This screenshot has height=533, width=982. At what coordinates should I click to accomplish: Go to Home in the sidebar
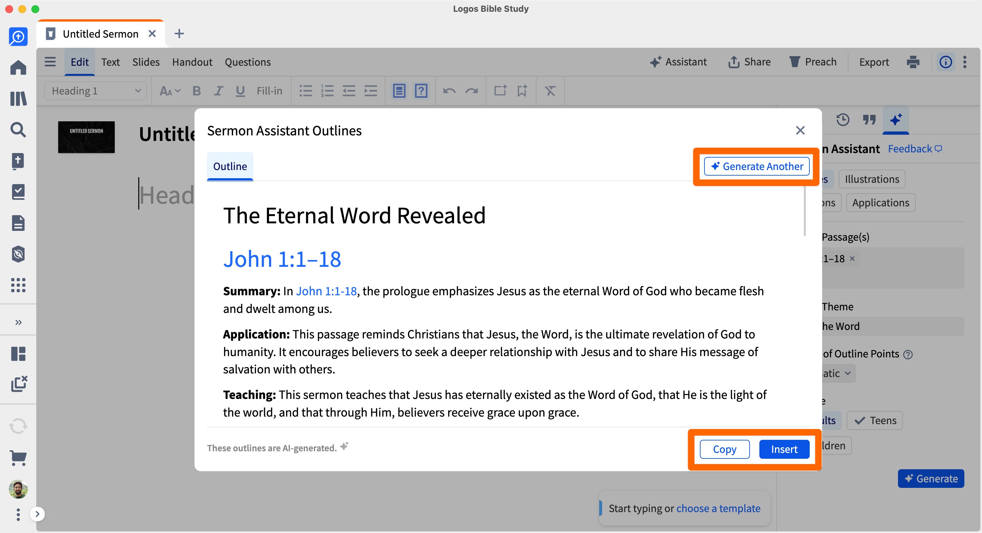point(18,67)
